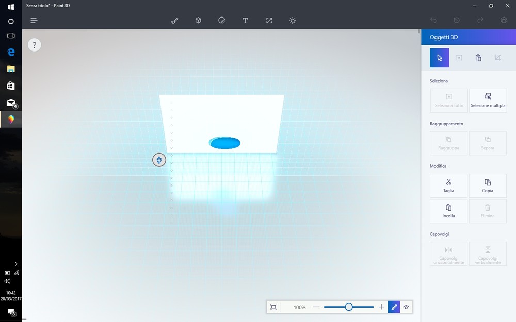Copy the selection with Copia
Image resolution: width=516 pixels, height=322 pixels.
(488, 185)
